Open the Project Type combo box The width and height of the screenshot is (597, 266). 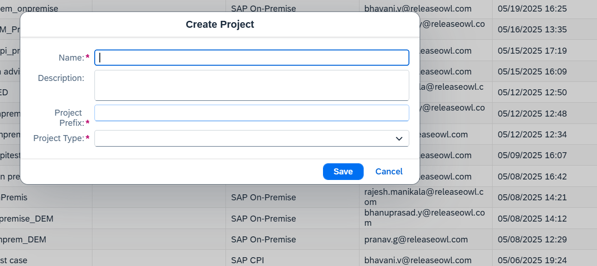point(244,138)
